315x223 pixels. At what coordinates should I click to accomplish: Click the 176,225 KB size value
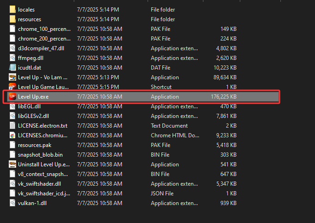(x=224, y=97)
